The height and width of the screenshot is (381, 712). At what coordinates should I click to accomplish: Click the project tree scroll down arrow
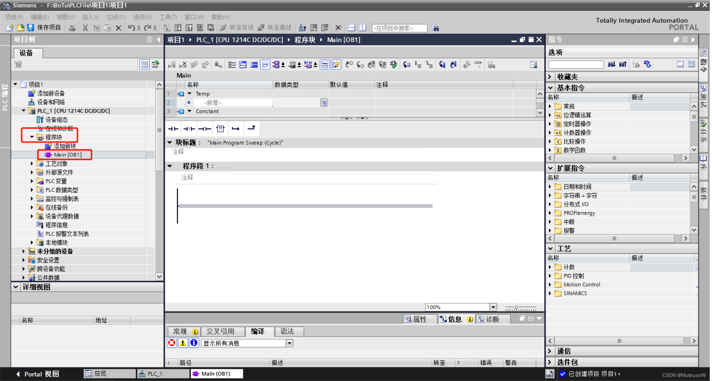(159, 276)
